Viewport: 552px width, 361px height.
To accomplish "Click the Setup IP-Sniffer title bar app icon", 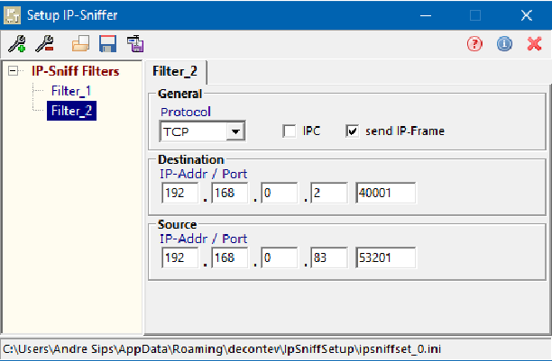I will pos(13,15).
